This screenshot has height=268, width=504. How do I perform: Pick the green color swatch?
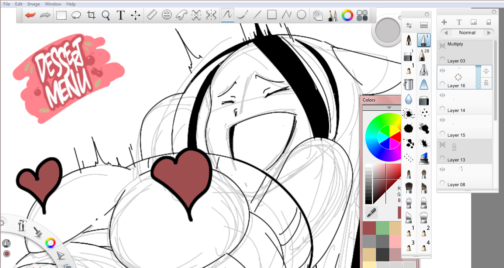382,228
